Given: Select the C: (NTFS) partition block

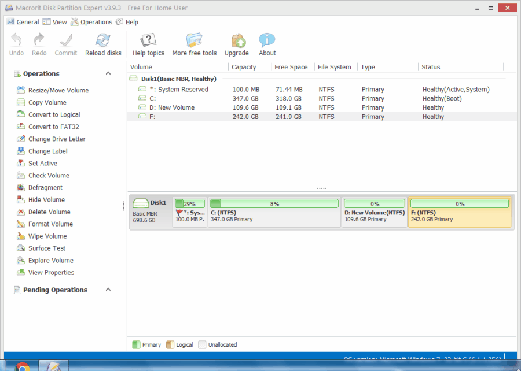Looking at the screenshot, I should [x=274, y=212].
